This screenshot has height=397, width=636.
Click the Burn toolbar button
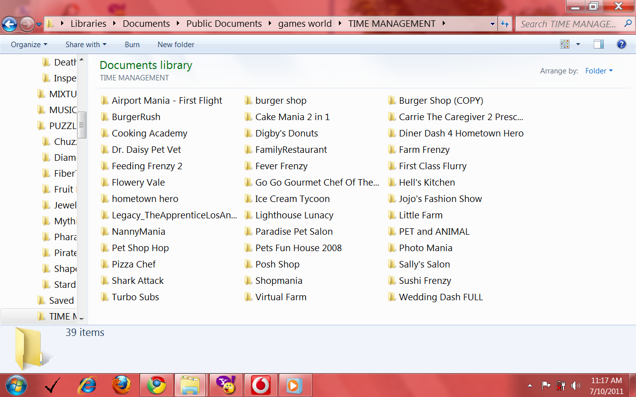click(132, 45)
